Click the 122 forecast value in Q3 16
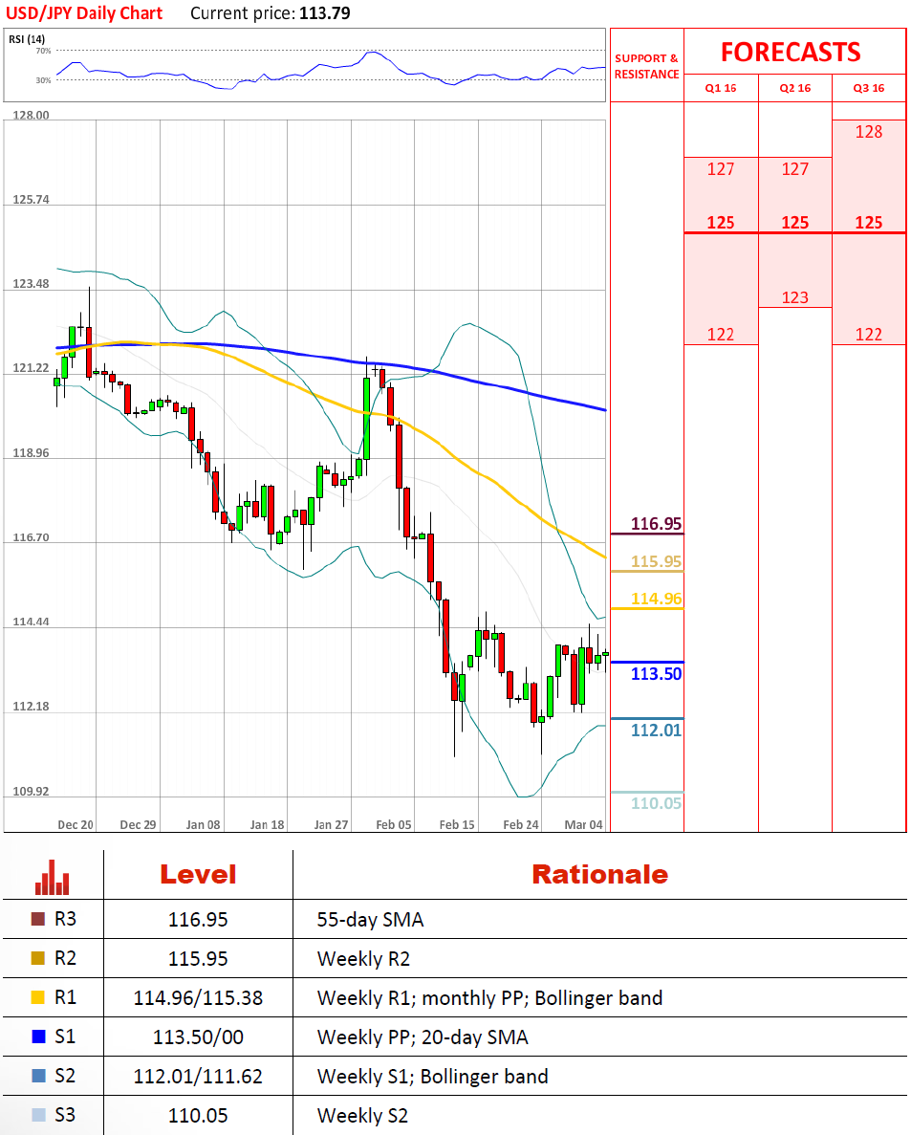 869,335
